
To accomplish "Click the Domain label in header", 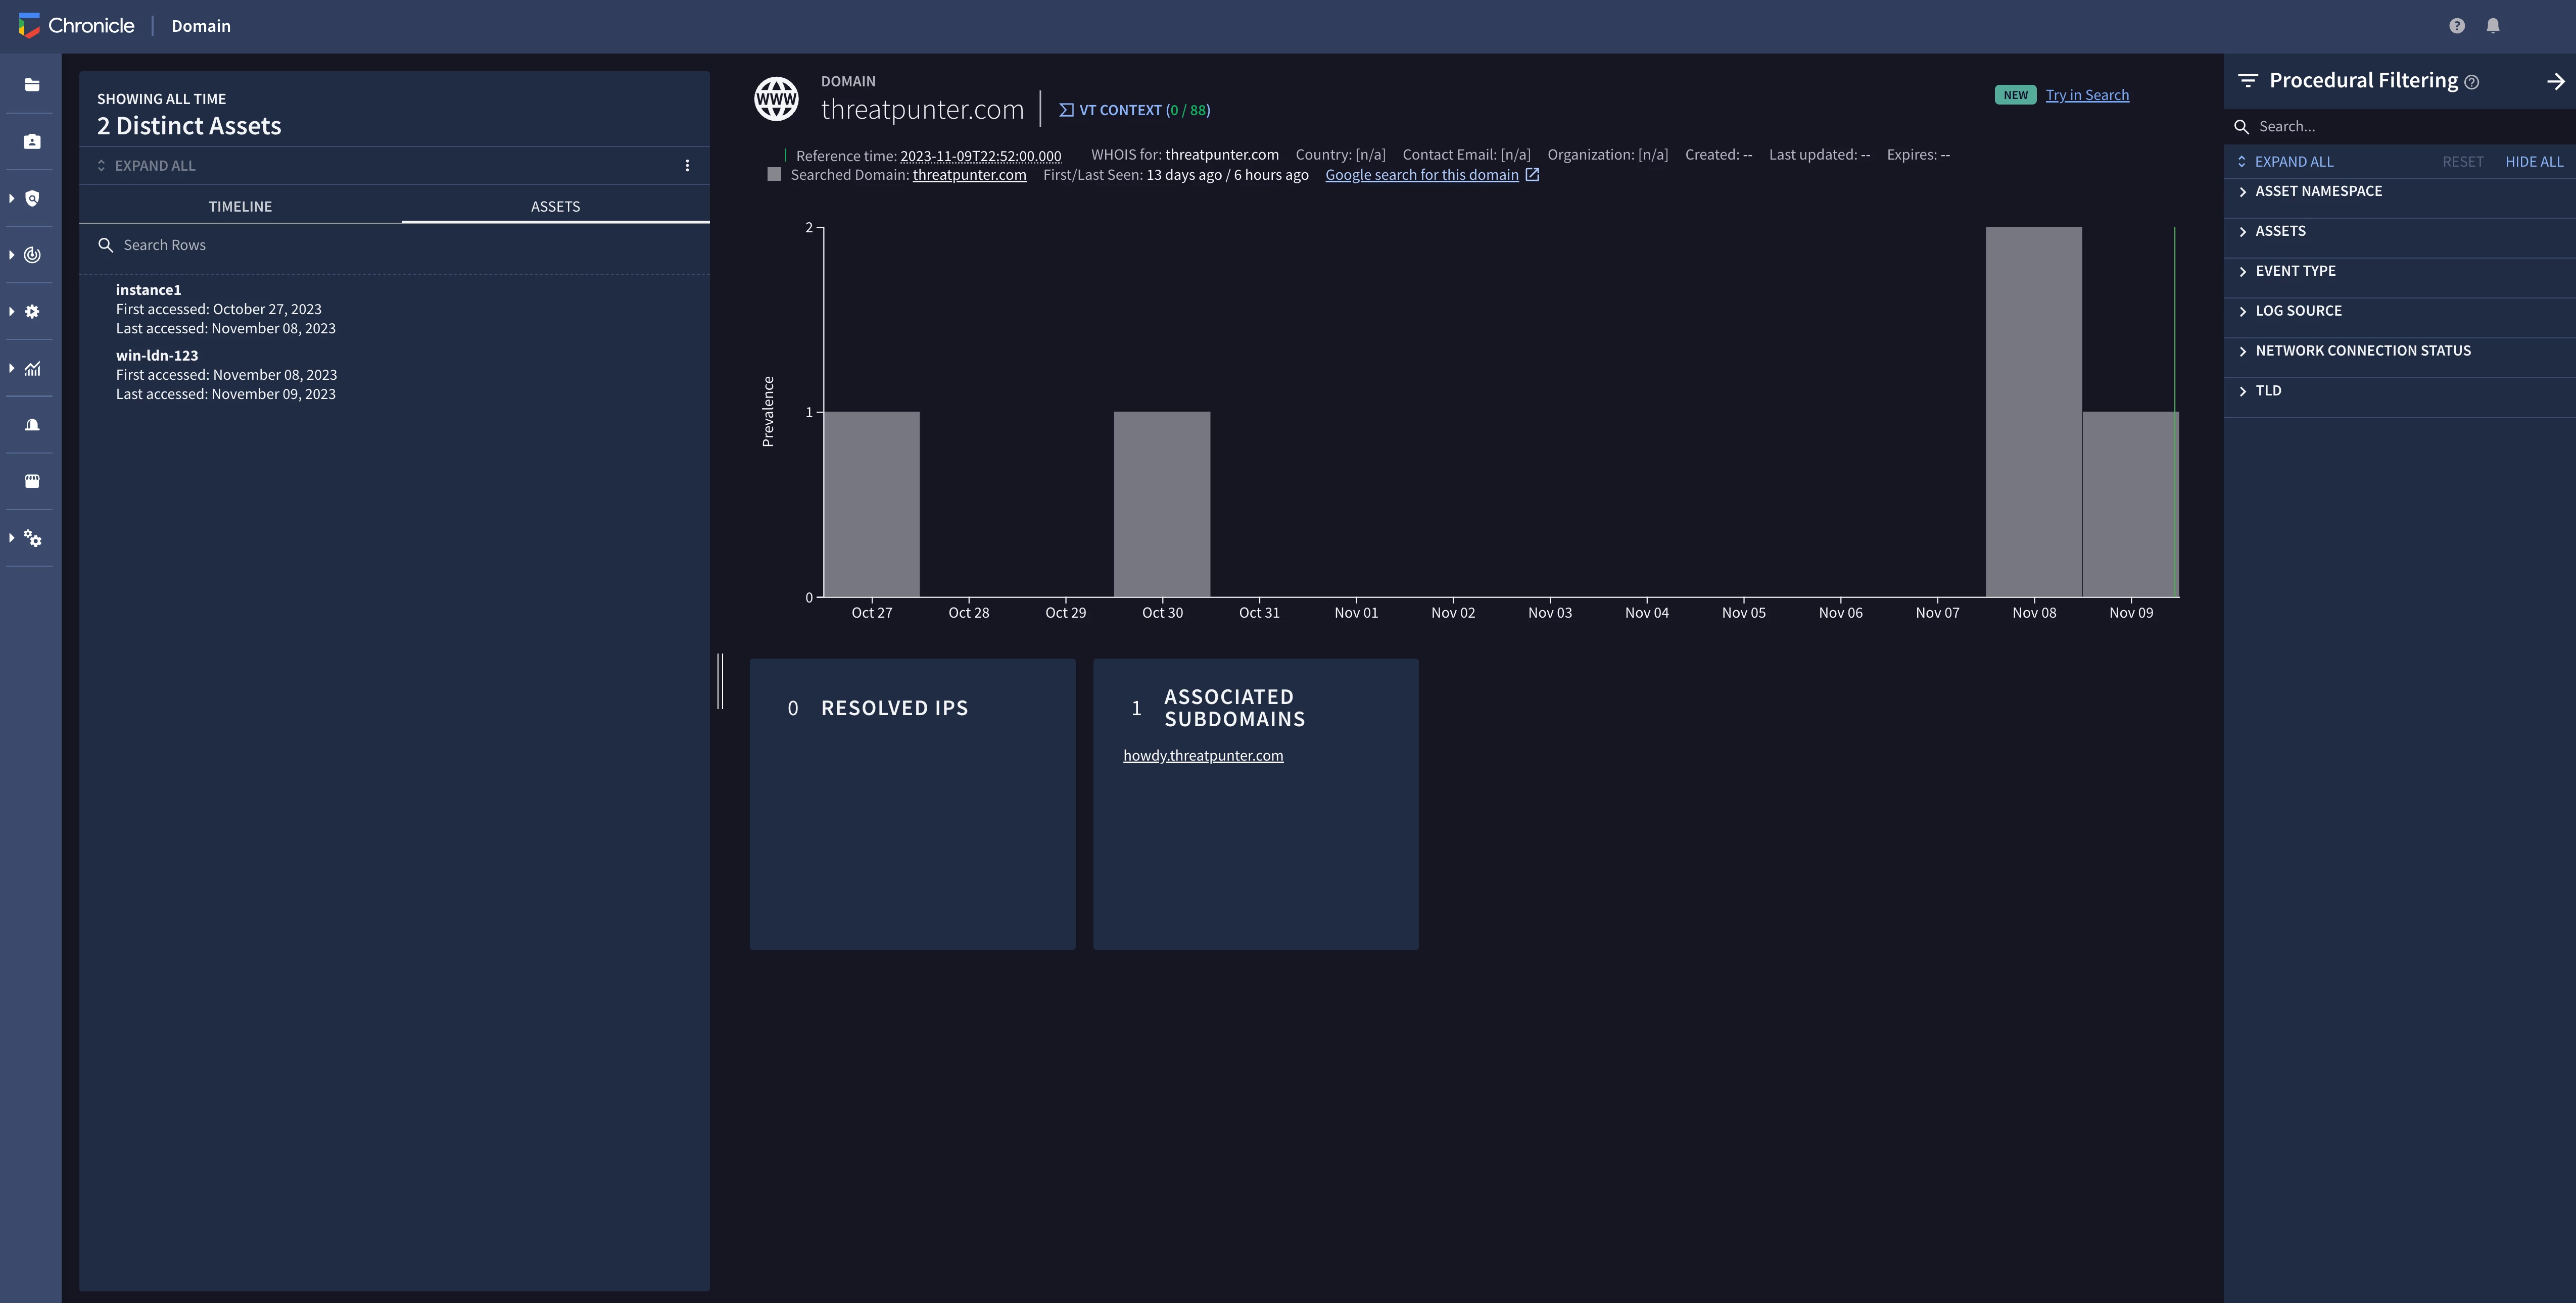I will point(201,26).
